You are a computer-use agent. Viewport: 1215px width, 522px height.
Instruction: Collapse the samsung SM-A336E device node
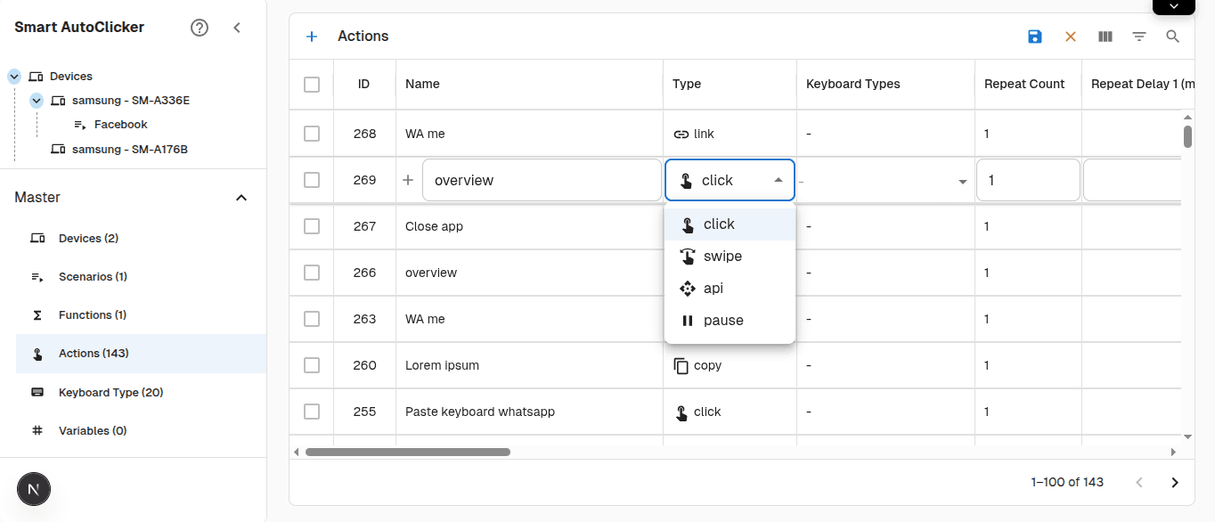point(36,100)
